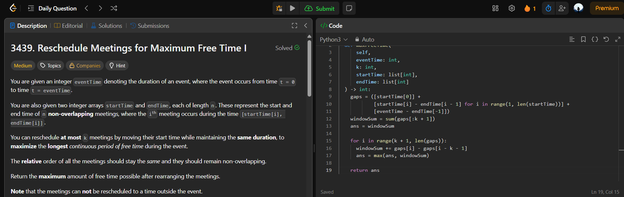This screenshot has width=624, height=197.
Task: Click 'startTime: list[int],' parameter line
Action: click(x=387, y=75)
